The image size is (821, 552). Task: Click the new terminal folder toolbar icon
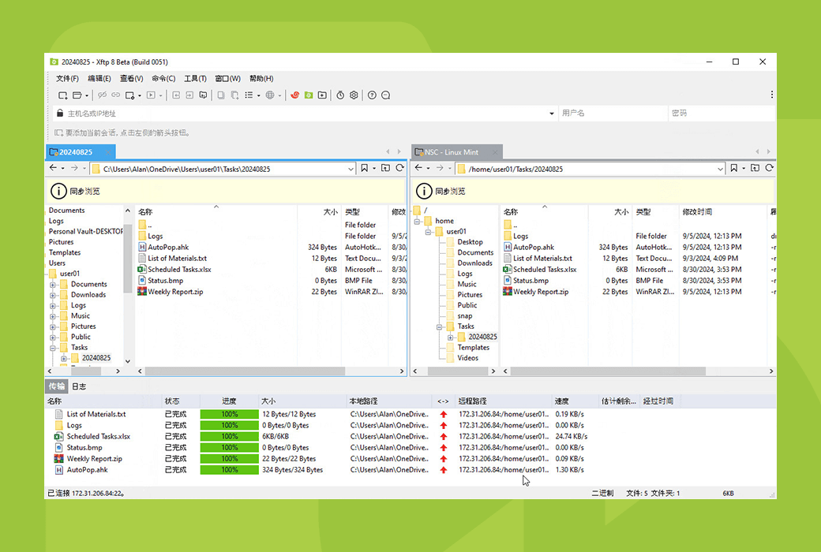click(x=322, y=95)
